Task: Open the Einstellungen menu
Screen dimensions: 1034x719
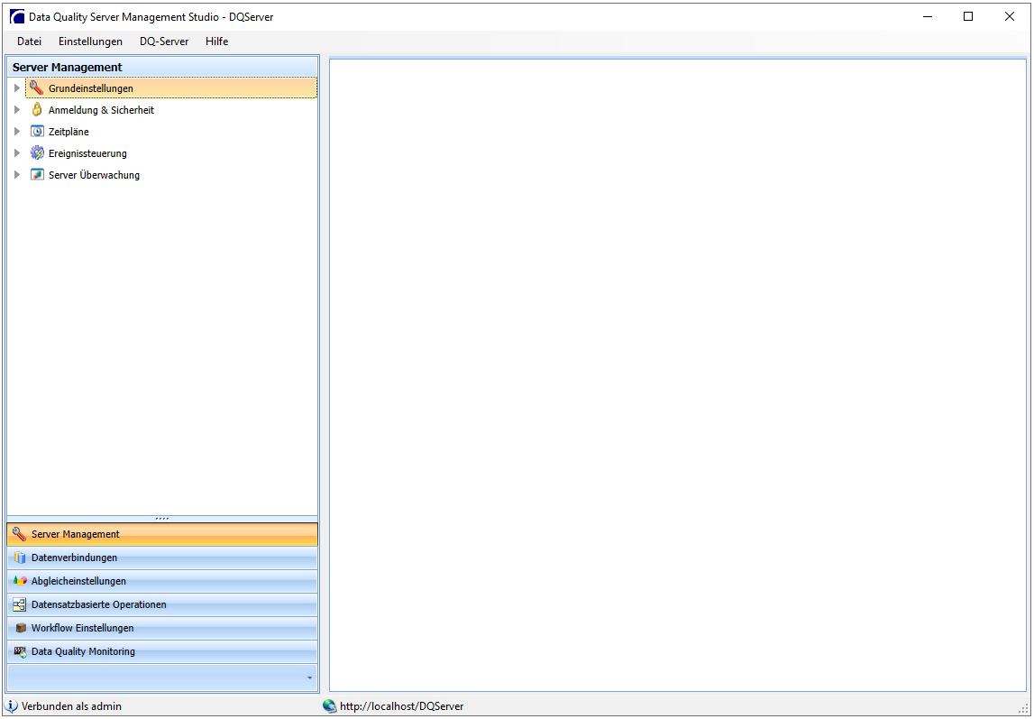Action: (x=90, y=41)
